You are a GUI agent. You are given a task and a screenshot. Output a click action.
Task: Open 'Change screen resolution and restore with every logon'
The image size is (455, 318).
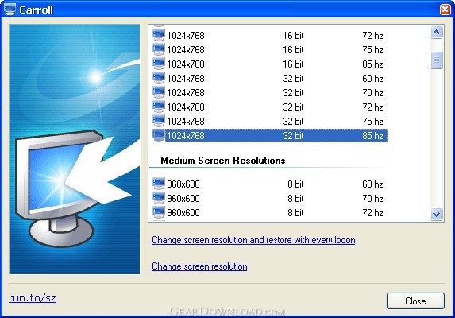tap(253, 240)
